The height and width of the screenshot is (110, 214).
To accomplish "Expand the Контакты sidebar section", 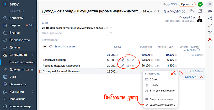I will click(x=33, y=18).
